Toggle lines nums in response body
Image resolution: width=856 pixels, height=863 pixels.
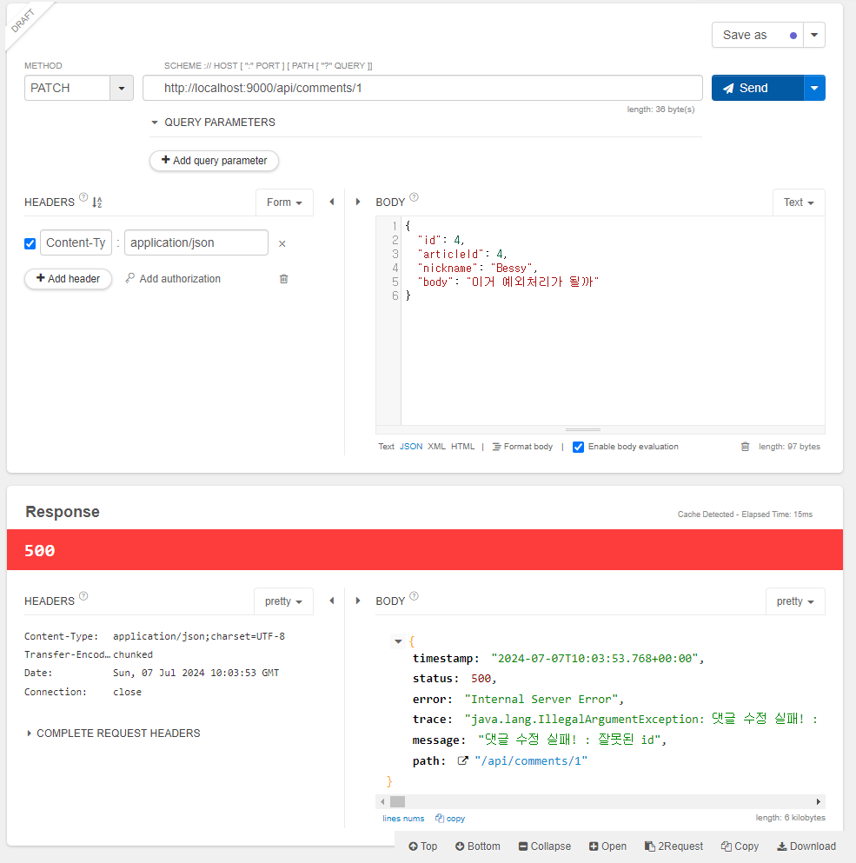point(403,819)
